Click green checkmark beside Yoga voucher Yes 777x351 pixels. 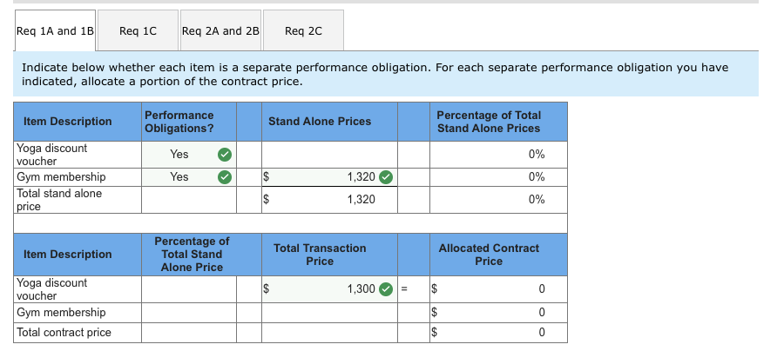225,155
